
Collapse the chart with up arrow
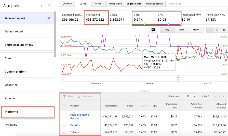click(144, 91)
